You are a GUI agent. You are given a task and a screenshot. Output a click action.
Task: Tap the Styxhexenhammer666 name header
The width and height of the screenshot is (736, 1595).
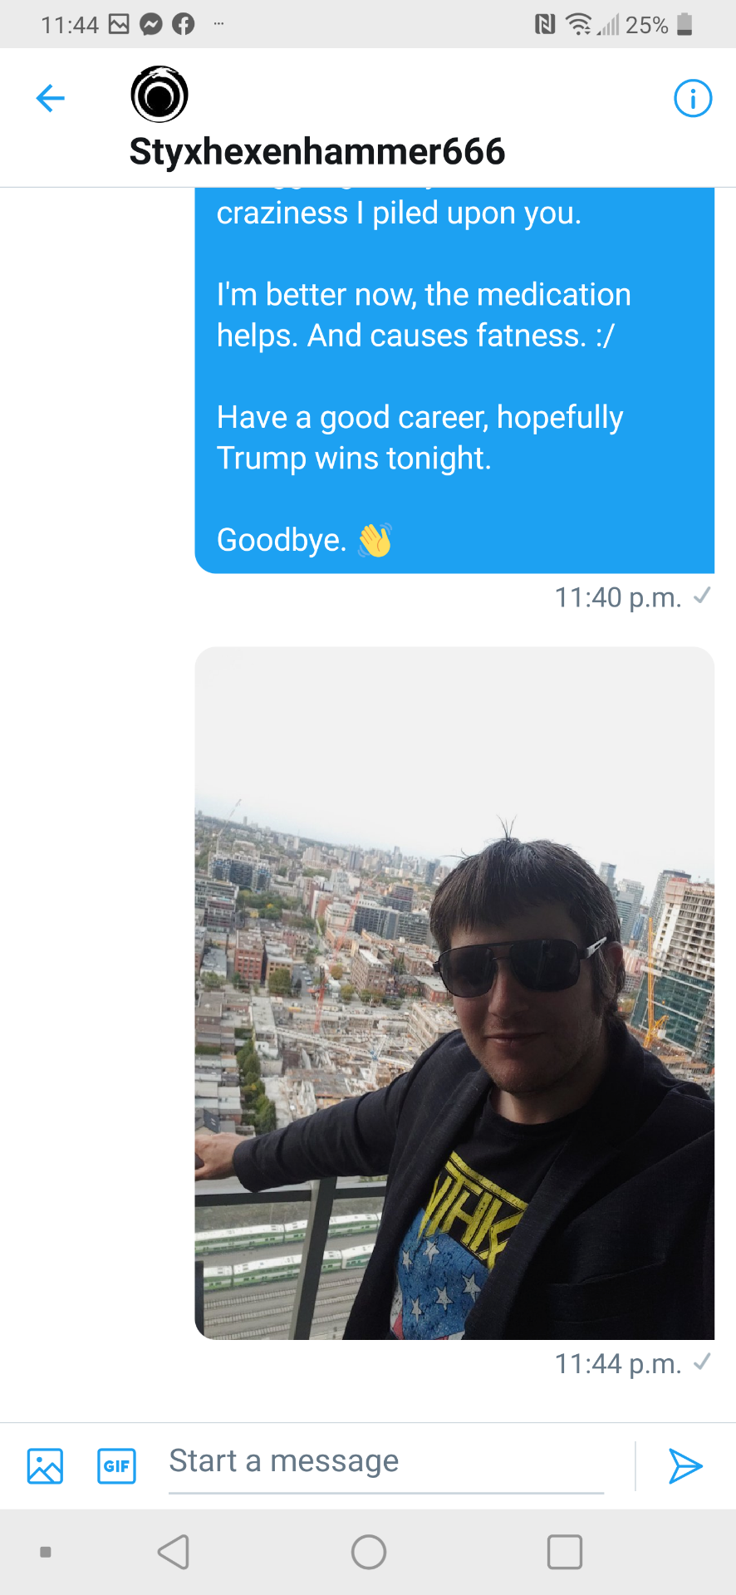point(317,152)
